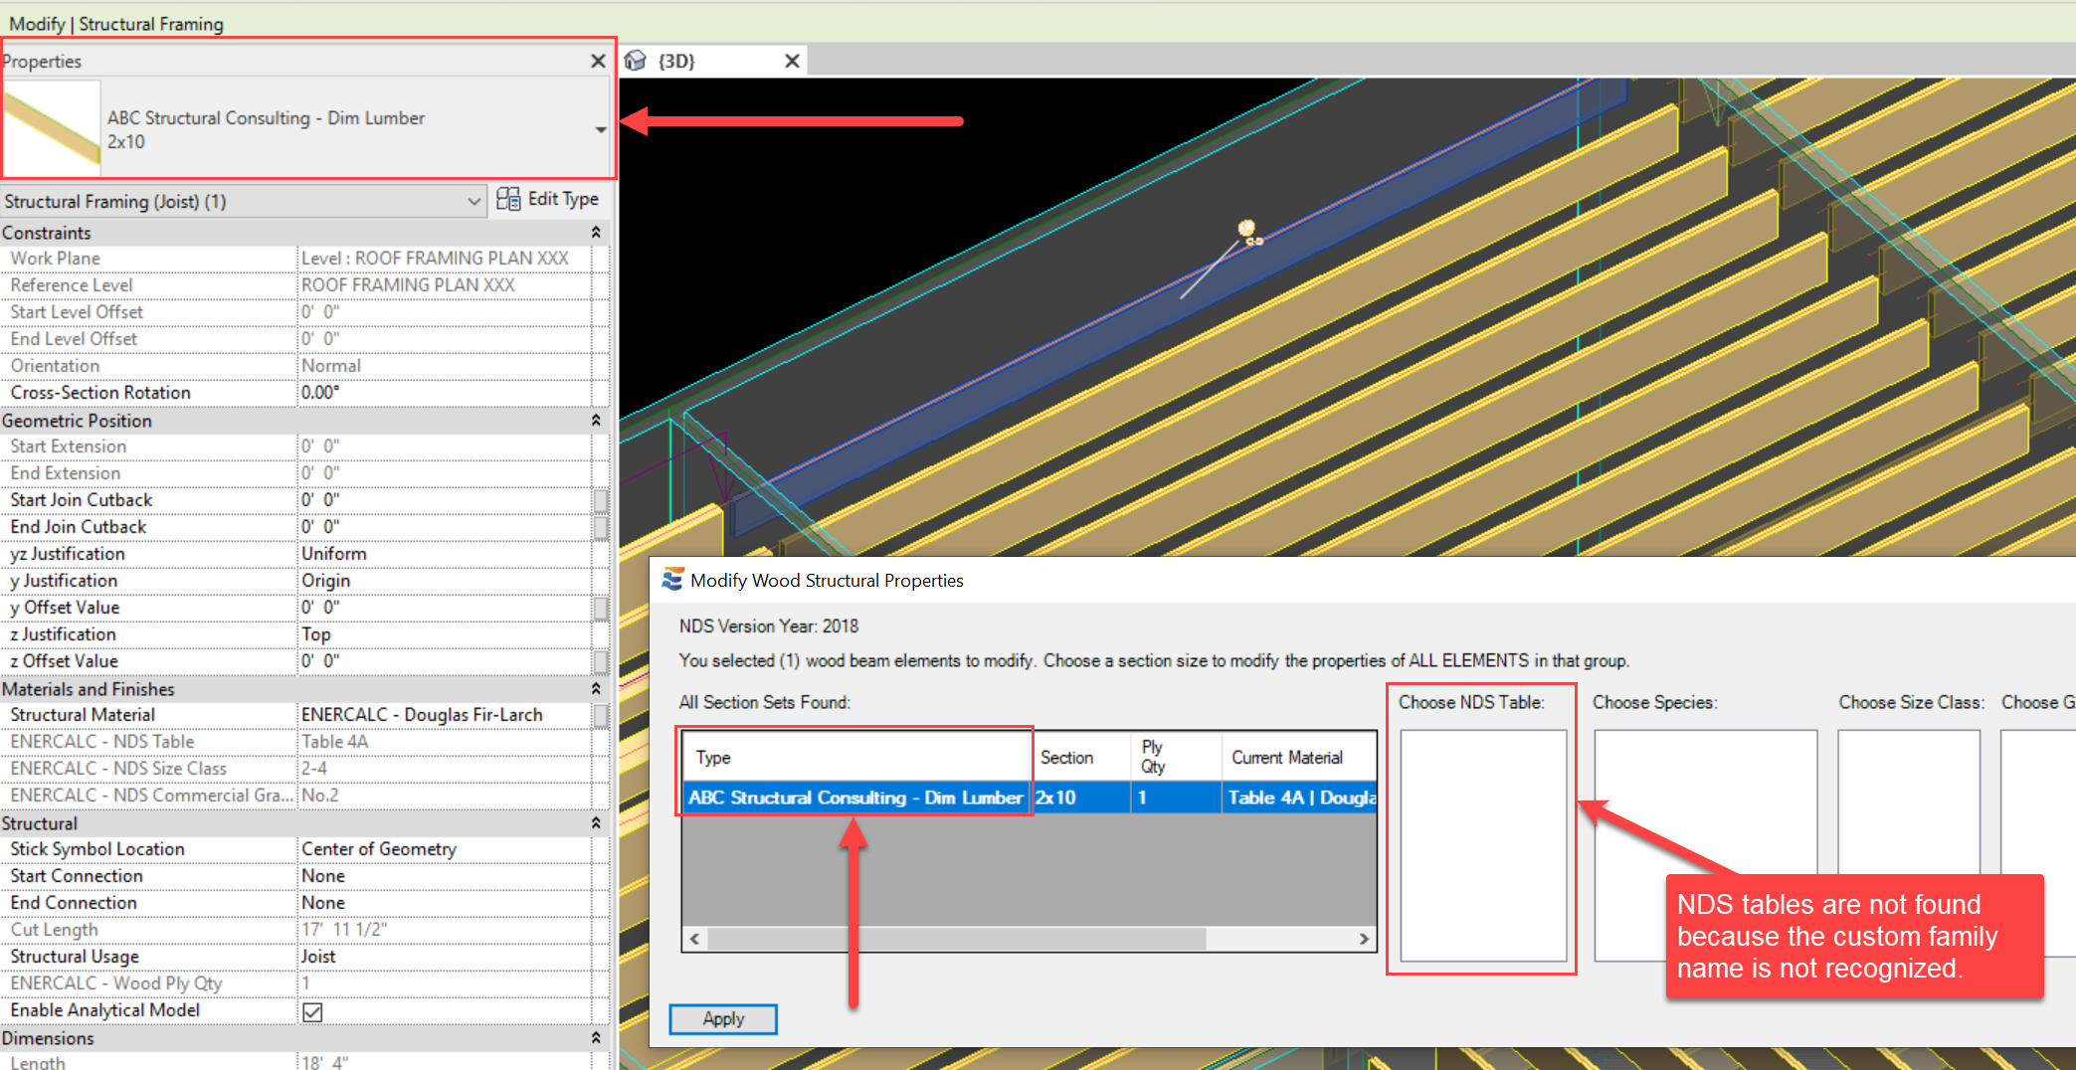Viewport: 2076px width, 1070px height.
Task: Open the family type selector dropdown arrow
Action: point(600,130)
